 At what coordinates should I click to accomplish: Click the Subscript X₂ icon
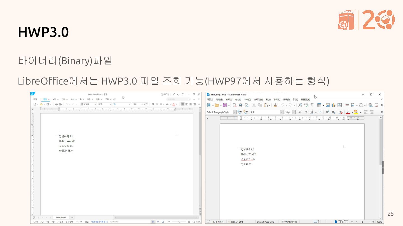pyautogui.click(x=333, y=112)
